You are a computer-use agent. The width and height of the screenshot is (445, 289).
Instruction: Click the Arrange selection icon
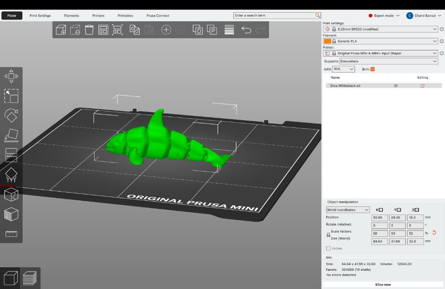tap(117, 30)
